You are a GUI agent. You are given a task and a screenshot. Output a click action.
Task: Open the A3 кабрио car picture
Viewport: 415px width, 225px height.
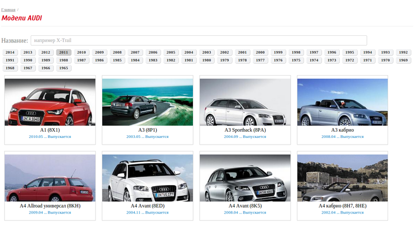coord(342,102)
